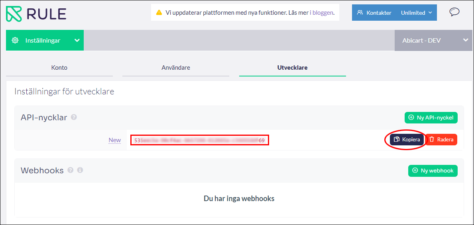Copy the API key with Kopiera
The height and width of the screenshot is (225, 474).
pyautogui.click(x=407, y=139)
